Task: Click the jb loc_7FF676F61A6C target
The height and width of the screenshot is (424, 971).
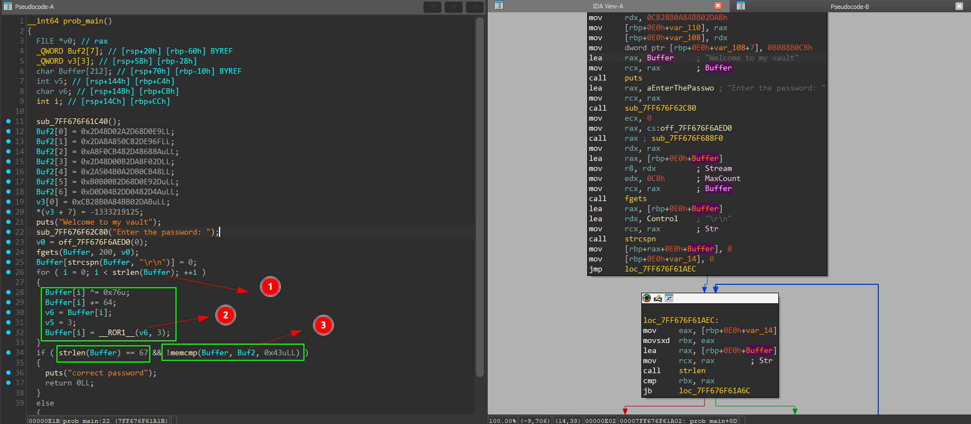Action: click(x=715, y=391)
